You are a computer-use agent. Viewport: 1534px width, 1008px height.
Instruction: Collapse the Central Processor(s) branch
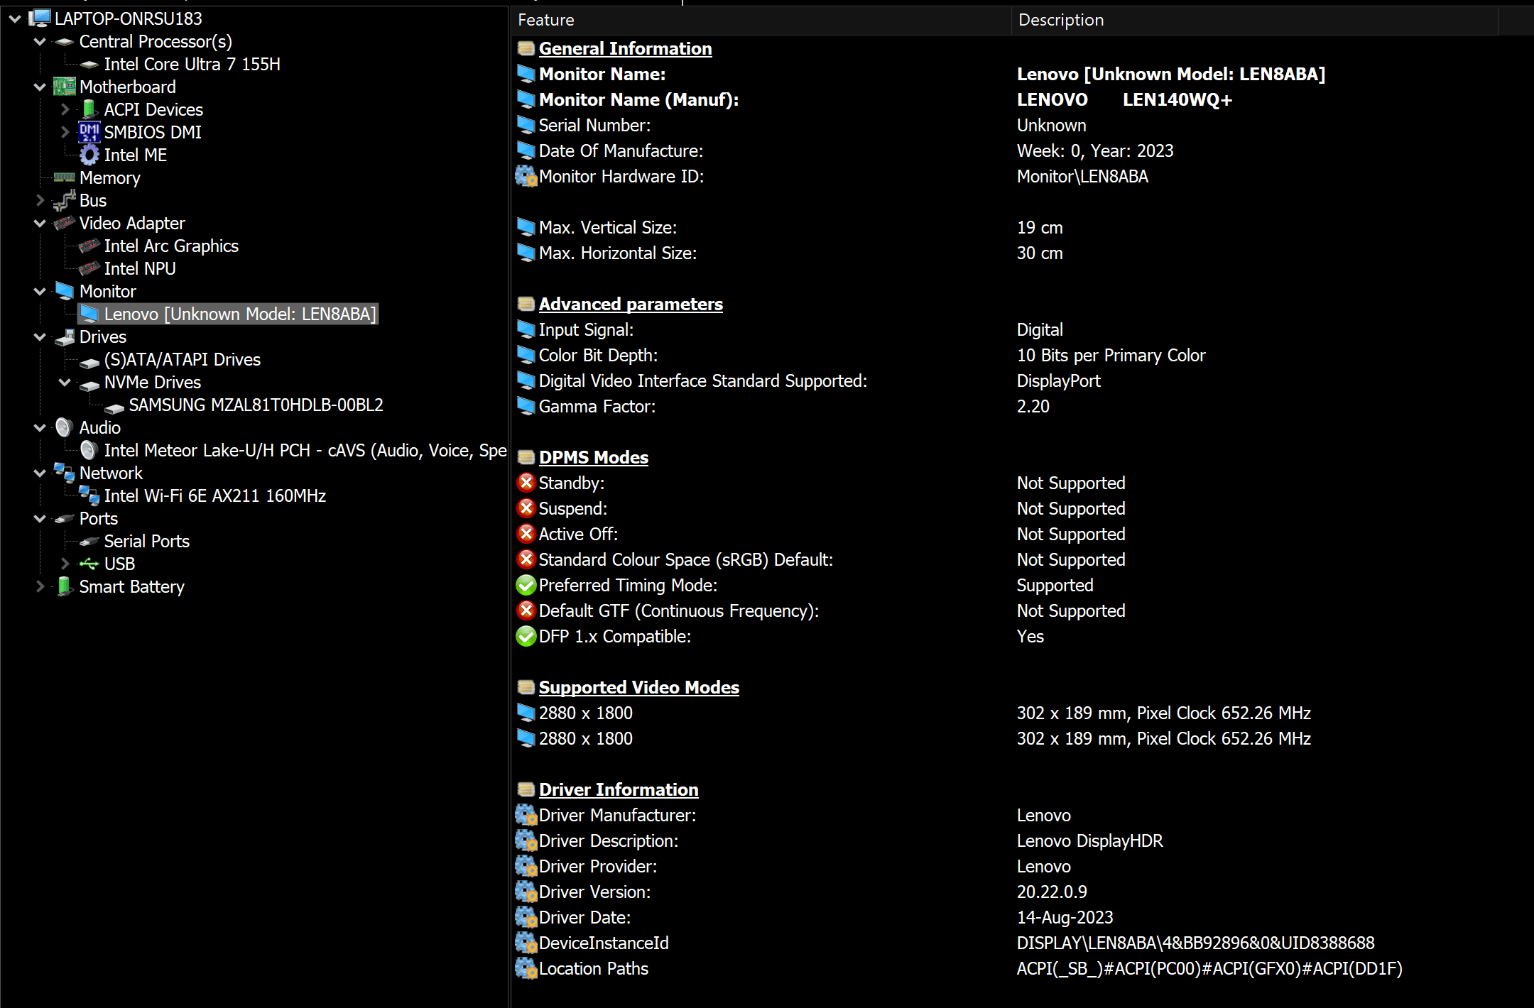40,42
